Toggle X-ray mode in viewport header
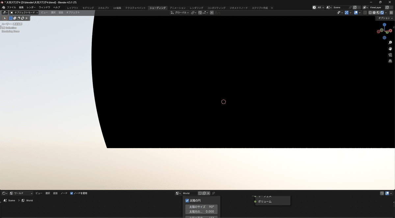The height and width of the screenshot is (218, 395). pyautogui.click(x=365, y=13)
